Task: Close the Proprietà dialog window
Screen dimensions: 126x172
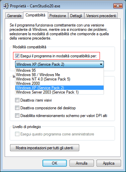Action: 118,6
